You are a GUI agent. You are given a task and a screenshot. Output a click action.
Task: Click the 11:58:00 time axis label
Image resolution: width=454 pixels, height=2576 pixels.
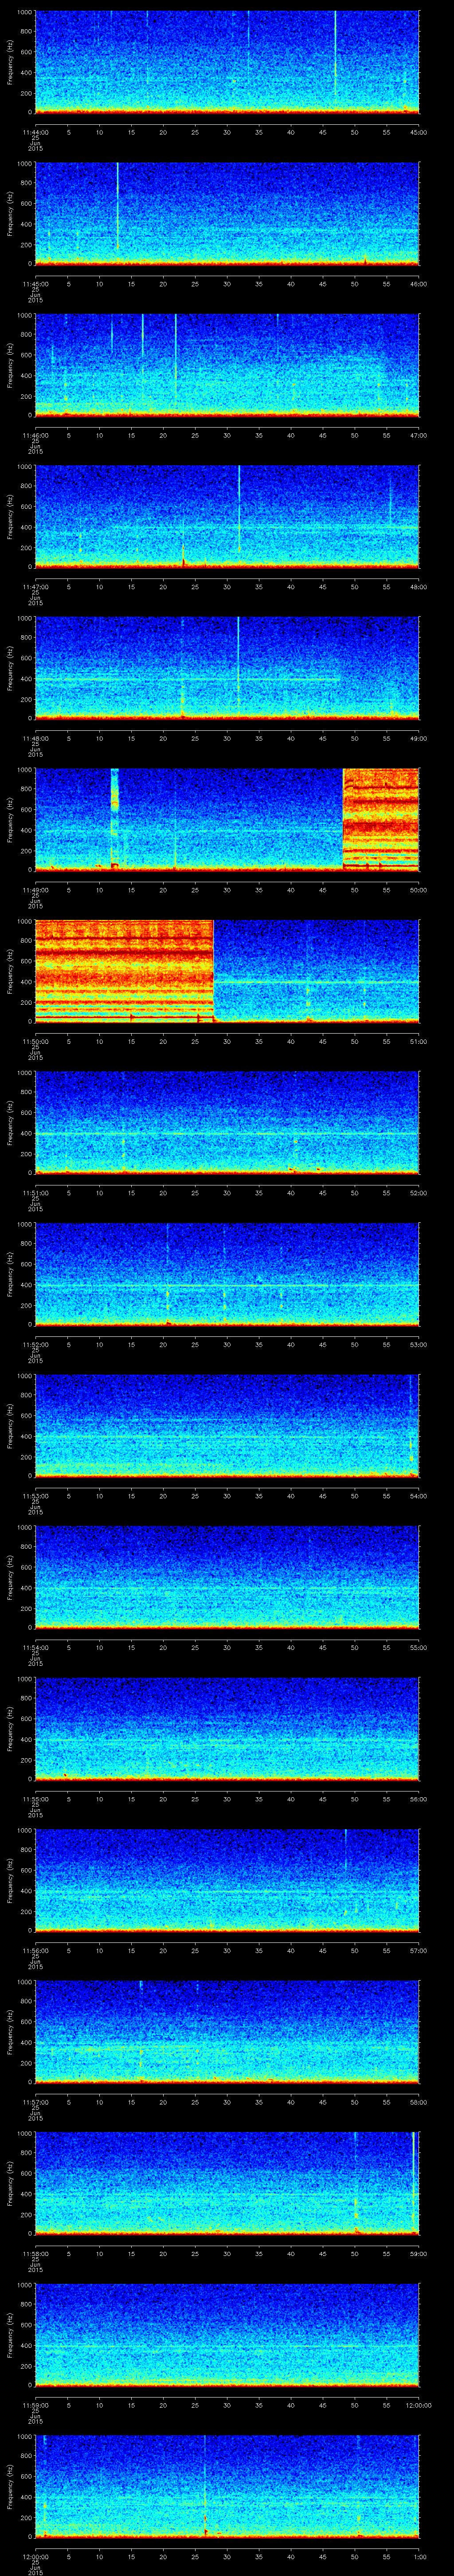[x=35, y=2253]
